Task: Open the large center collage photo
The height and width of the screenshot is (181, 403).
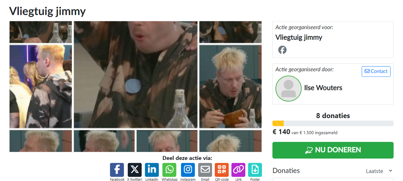Action: (x=136, y=75)
